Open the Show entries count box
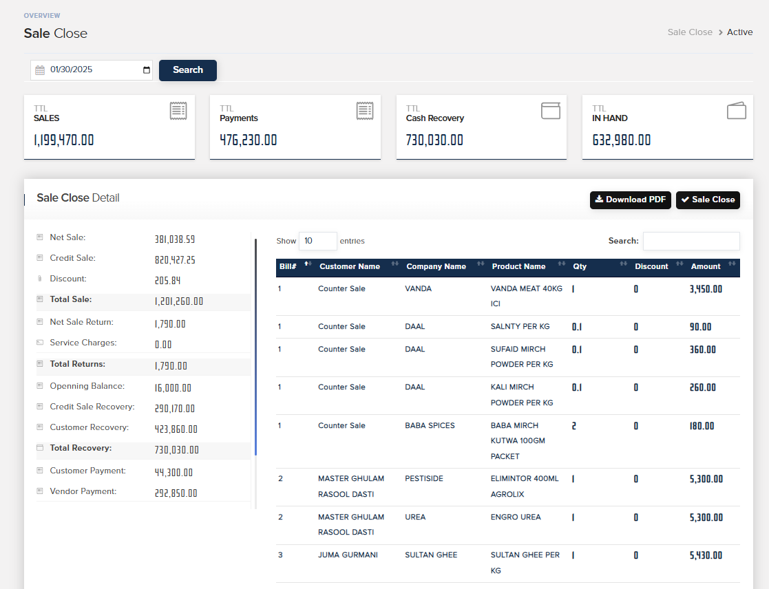This screenshot has height=589, width=769. click(x=318, y=241)
